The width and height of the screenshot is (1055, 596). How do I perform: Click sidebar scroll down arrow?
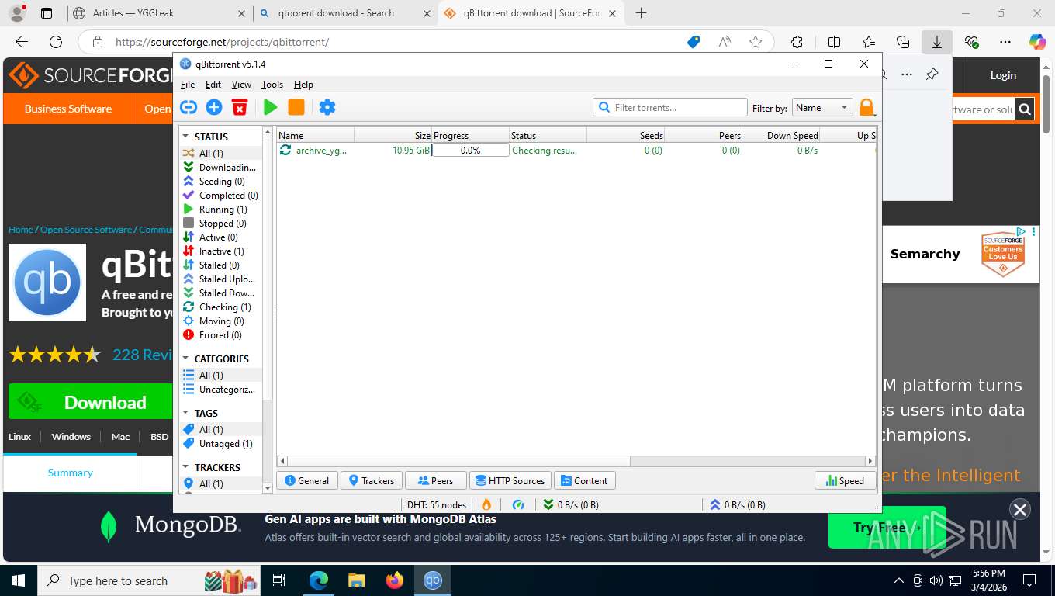coord(268,488)
